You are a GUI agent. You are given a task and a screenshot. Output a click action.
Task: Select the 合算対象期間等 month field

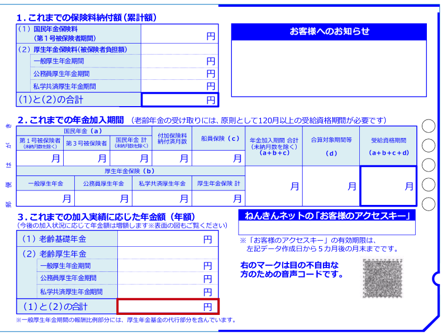coord(331,186)
